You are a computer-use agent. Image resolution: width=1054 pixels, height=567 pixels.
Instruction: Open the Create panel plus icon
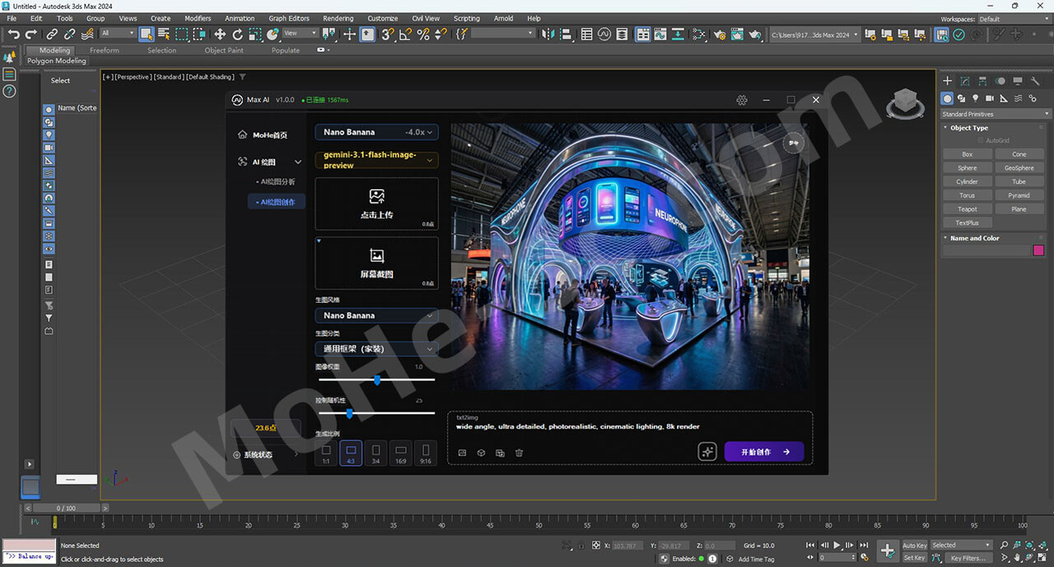pyautogui.click(x=948, y=81)
